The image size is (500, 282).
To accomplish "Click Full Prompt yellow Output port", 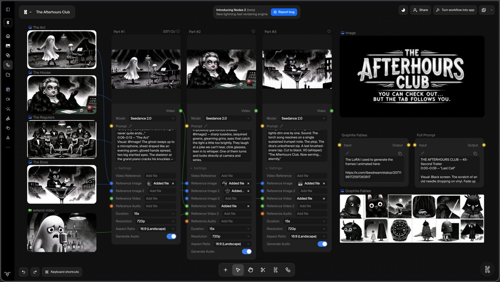I will [x=484, y=145].
